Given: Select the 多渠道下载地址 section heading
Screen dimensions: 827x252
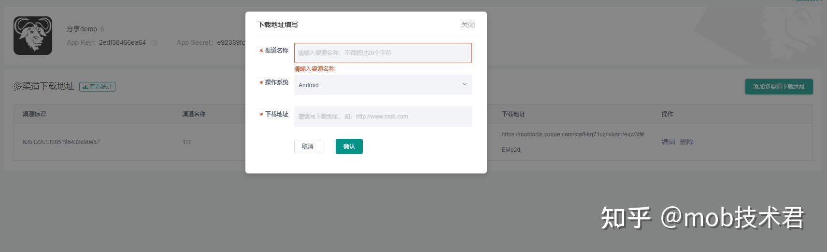Looking at the screenshot, I should (x=44, y=86).
